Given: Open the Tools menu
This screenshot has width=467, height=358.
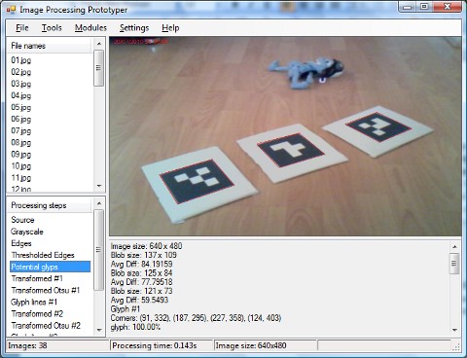Looking at the screenshot, I should pyautogui.click(x=52, y=28).
